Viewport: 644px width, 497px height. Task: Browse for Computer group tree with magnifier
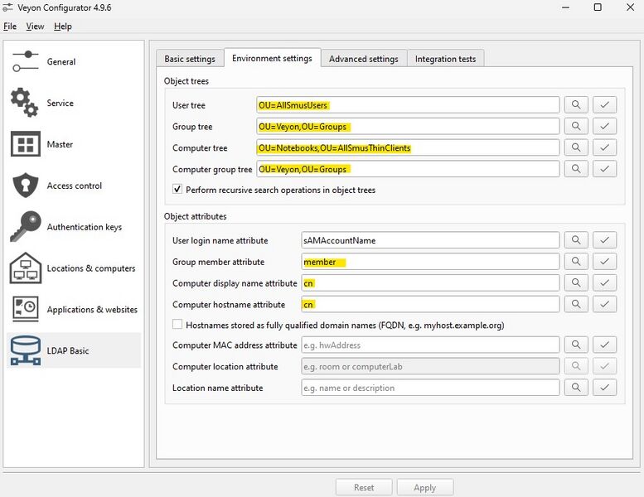click(576, 169)
